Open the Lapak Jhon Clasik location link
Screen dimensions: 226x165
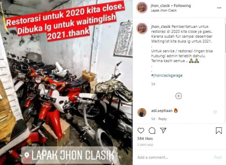164,11
